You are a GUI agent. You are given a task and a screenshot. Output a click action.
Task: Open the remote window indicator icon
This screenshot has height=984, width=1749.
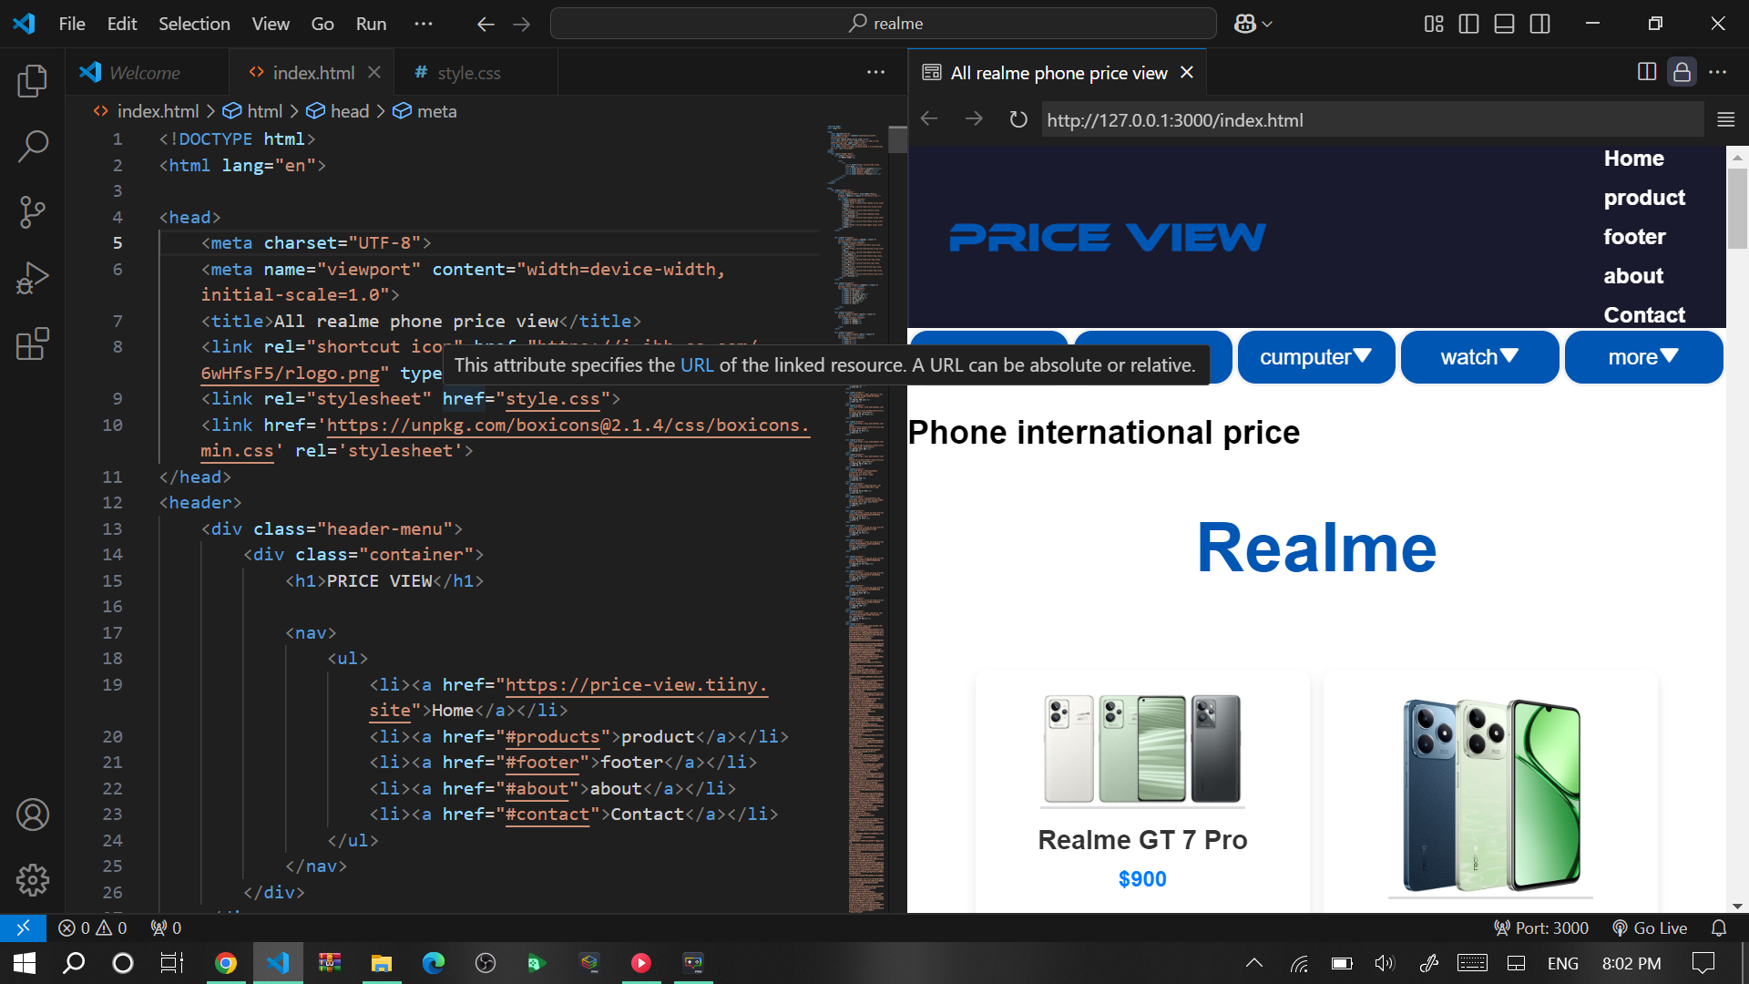(x=23, y=928)
